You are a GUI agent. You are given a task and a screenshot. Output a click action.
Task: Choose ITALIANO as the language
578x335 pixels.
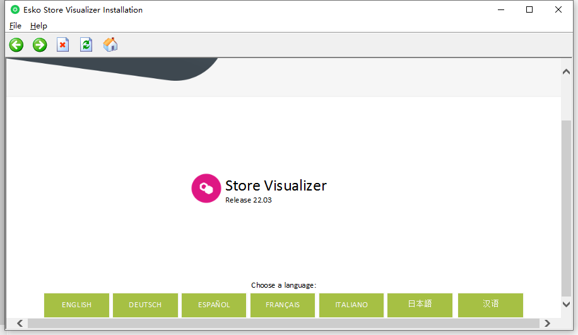(351, 305)
